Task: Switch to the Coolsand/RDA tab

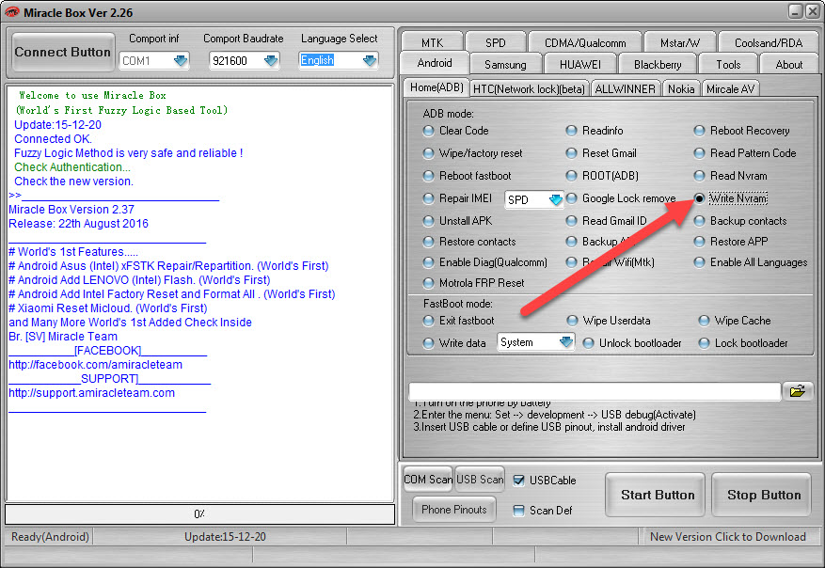Action: pyautogui.click(x=769, y=42)
